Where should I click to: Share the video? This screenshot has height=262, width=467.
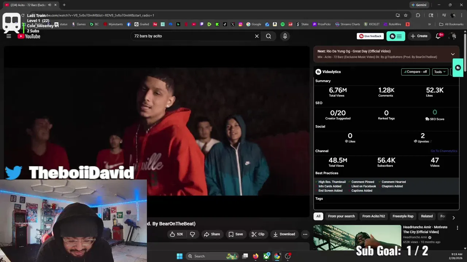[212, 234]
